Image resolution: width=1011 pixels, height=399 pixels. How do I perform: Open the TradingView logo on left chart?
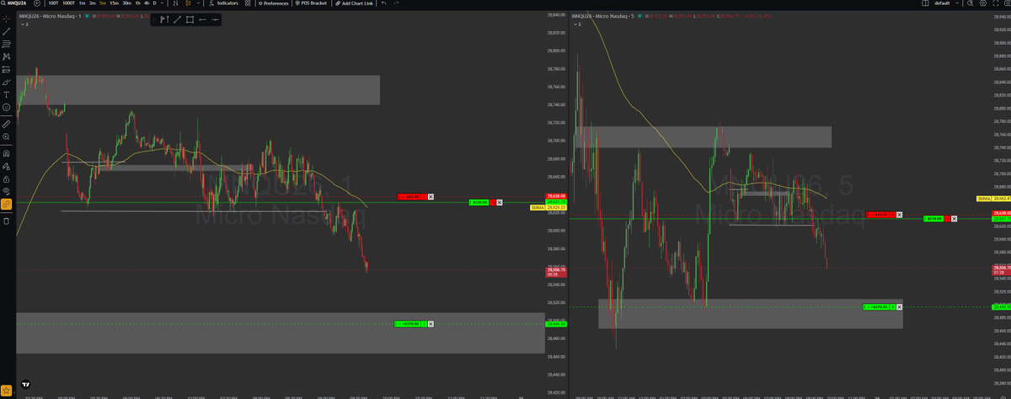[25, 383]
